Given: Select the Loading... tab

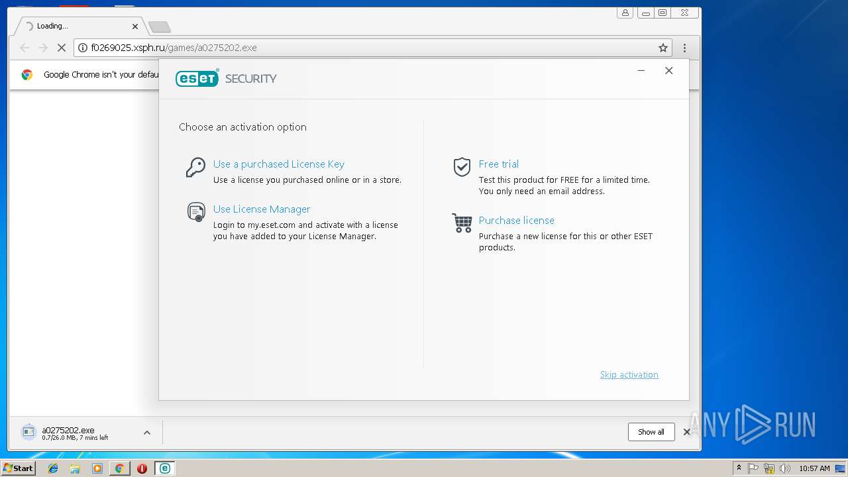Looking at the screenshot, I should click(x=79, y=26).
